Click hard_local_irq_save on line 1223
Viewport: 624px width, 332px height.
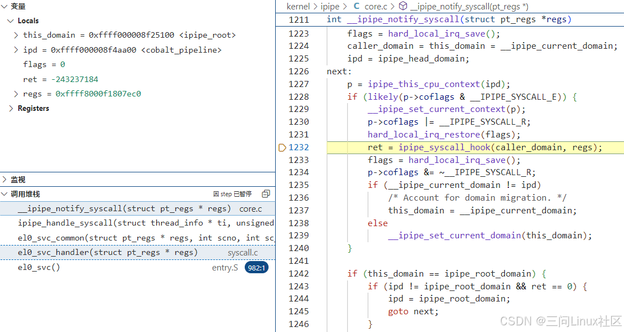point(437,34)
